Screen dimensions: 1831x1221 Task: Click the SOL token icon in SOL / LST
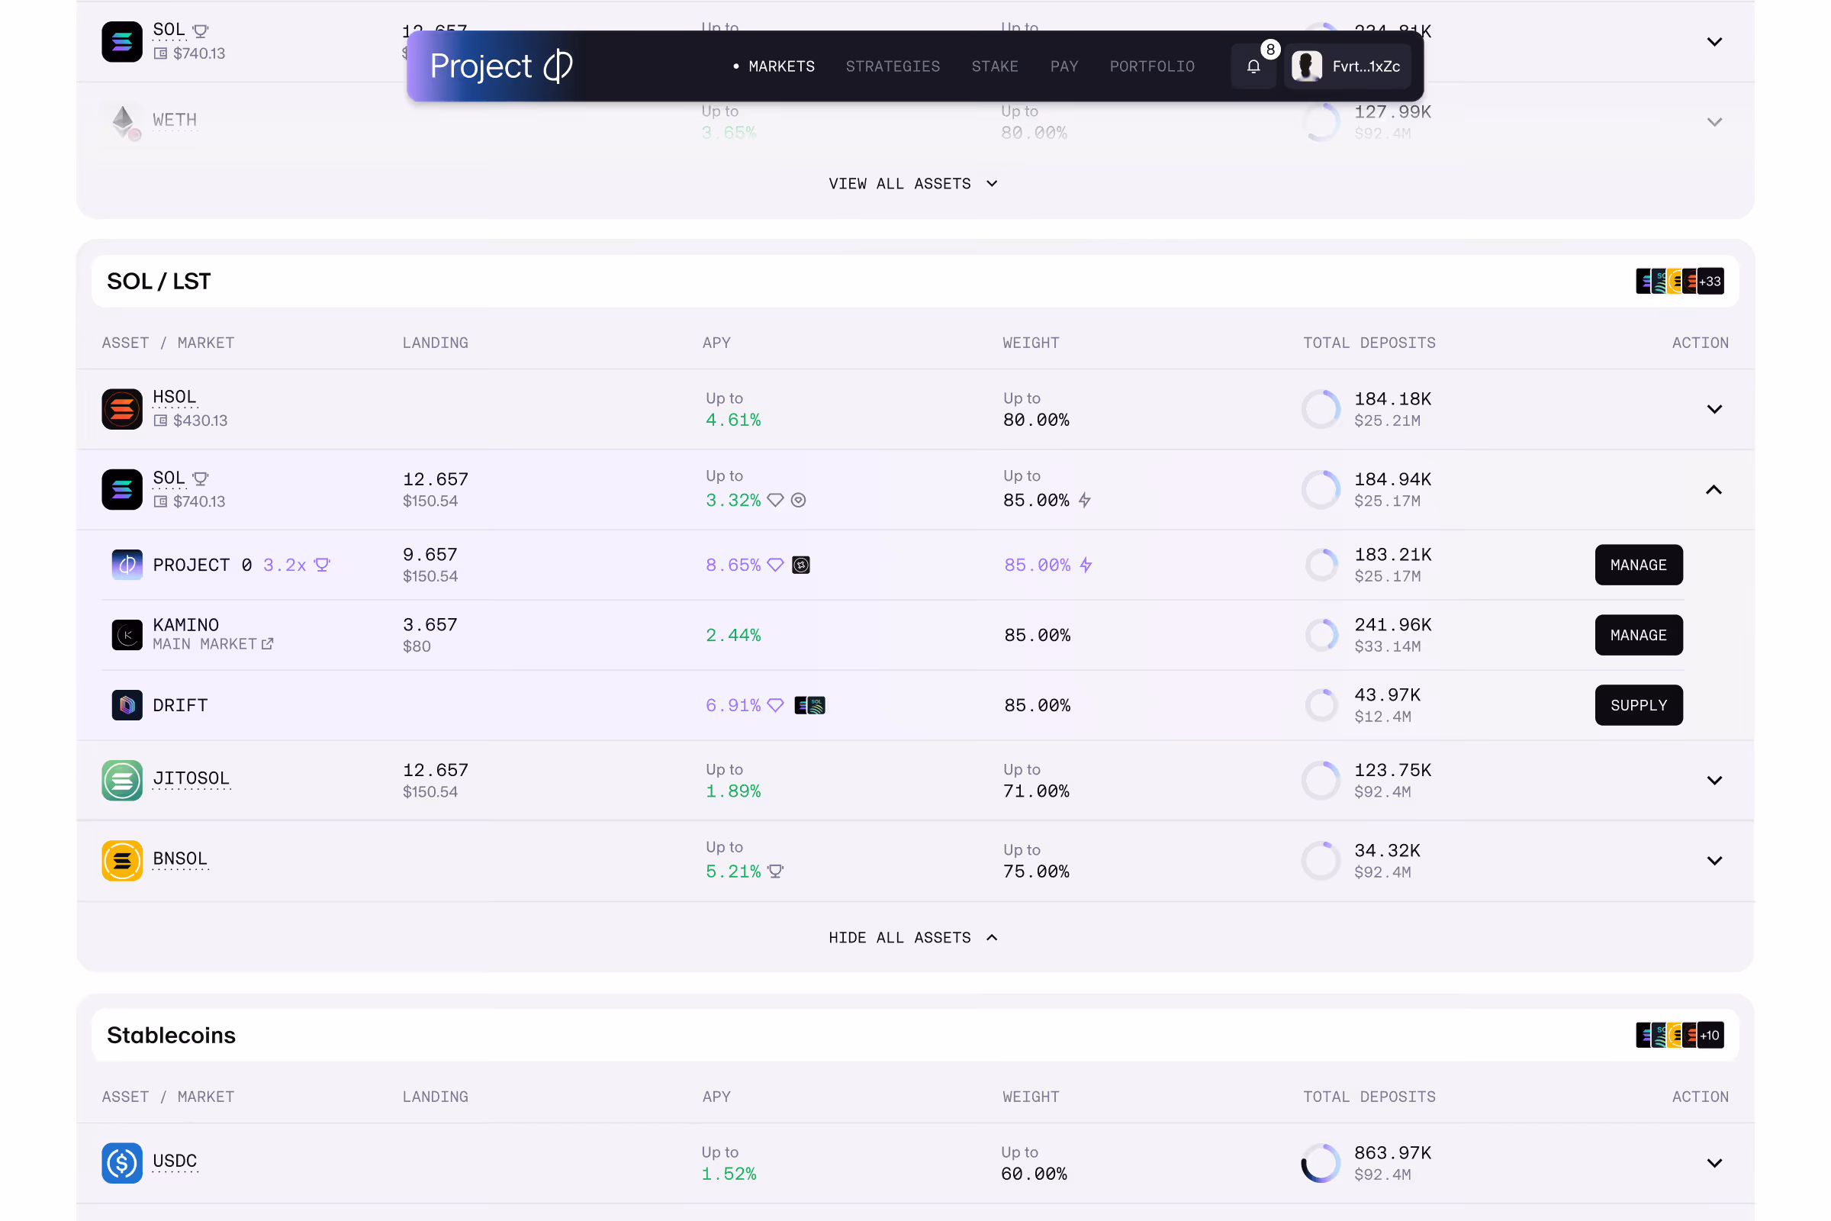[122, 490]
